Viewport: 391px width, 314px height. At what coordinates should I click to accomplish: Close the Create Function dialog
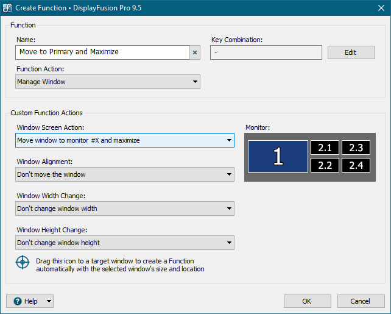click(x=381, y=8)
